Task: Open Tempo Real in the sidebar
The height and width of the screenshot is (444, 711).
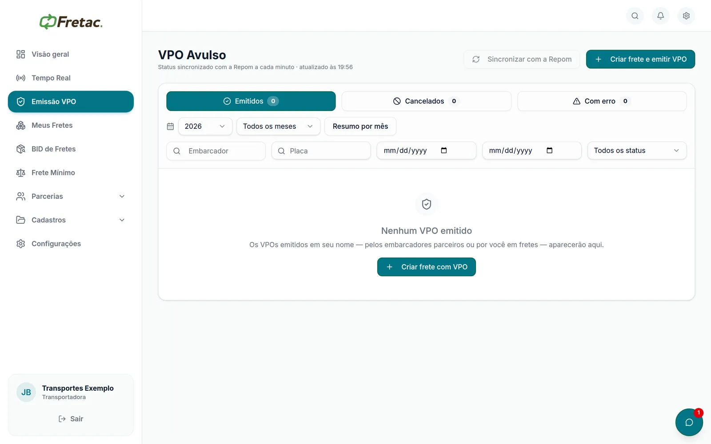Action: 71,78
